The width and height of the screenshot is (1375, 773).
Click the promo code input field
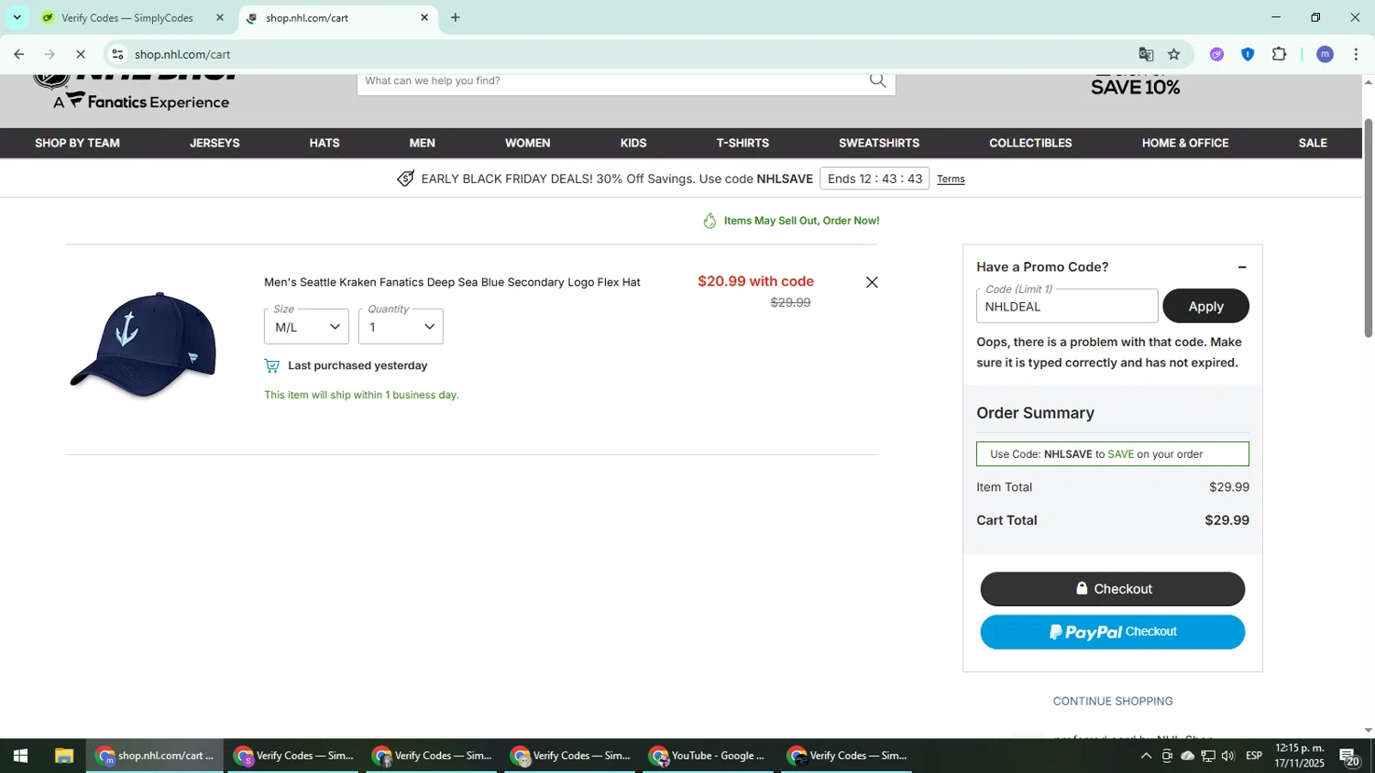coord(1067,306)
